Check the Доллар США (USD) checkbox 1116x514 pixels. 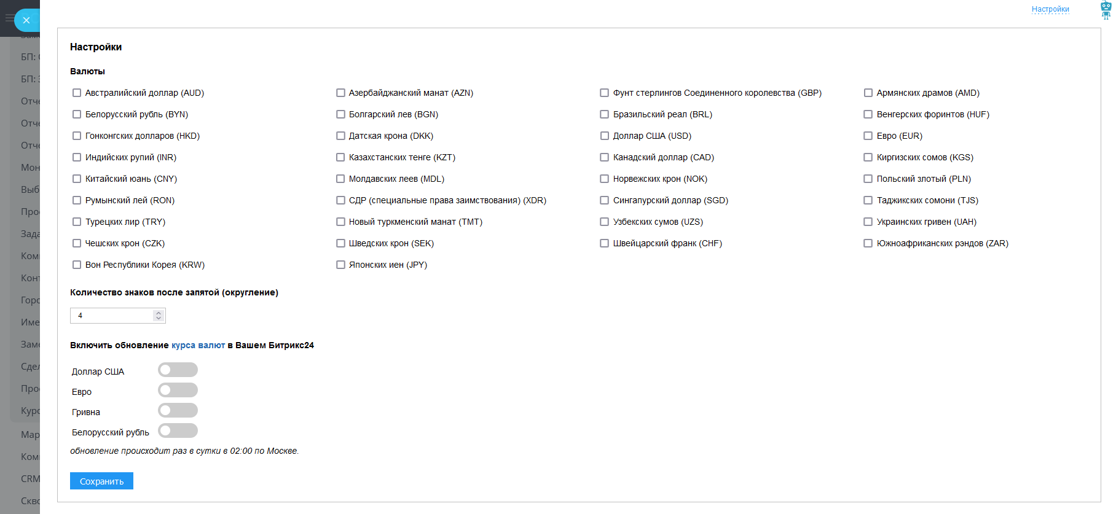[x=605, y=136]
